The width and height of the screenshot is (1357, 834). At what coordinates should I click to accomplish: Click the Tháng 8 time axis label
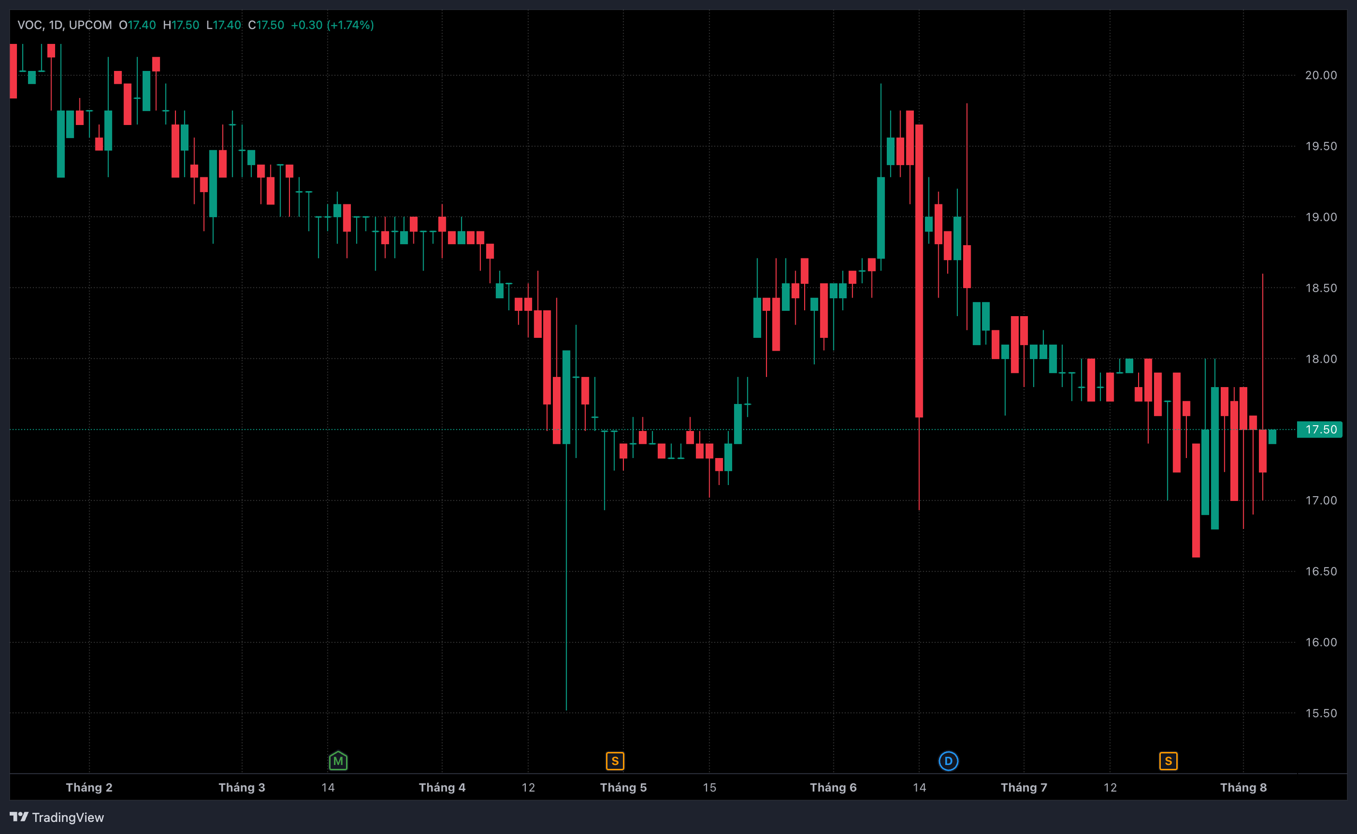click(1243, 787)
